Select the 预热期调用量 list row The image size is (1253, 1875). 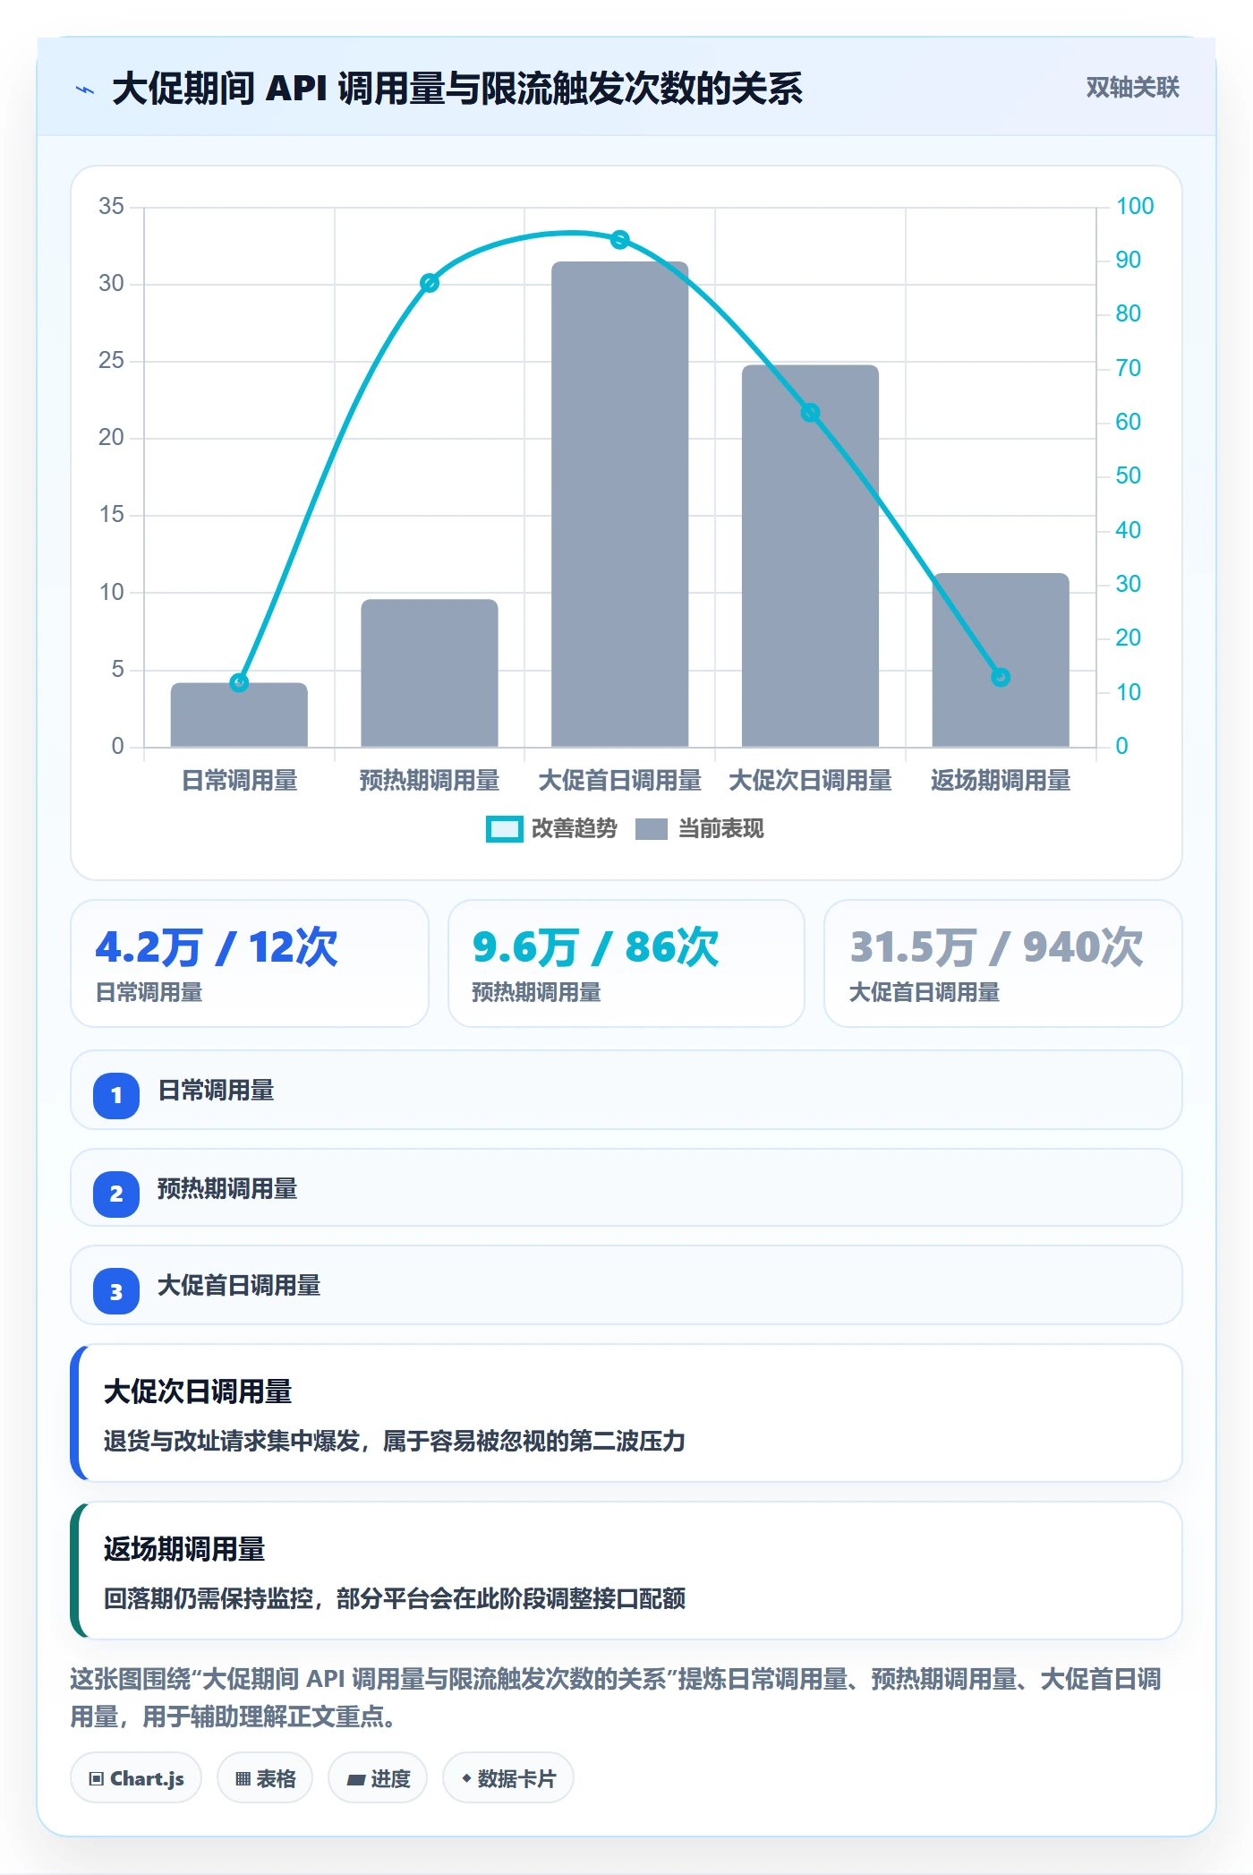[626, 1188]
